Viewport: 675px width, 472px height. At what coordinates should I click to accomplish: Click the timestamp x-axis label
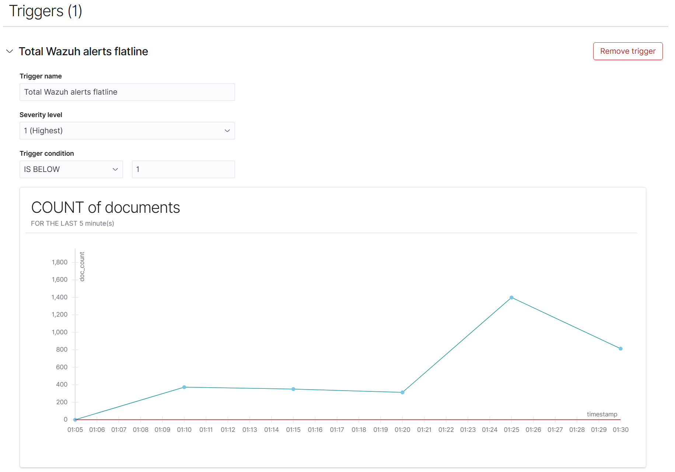(x=602, y=414)
